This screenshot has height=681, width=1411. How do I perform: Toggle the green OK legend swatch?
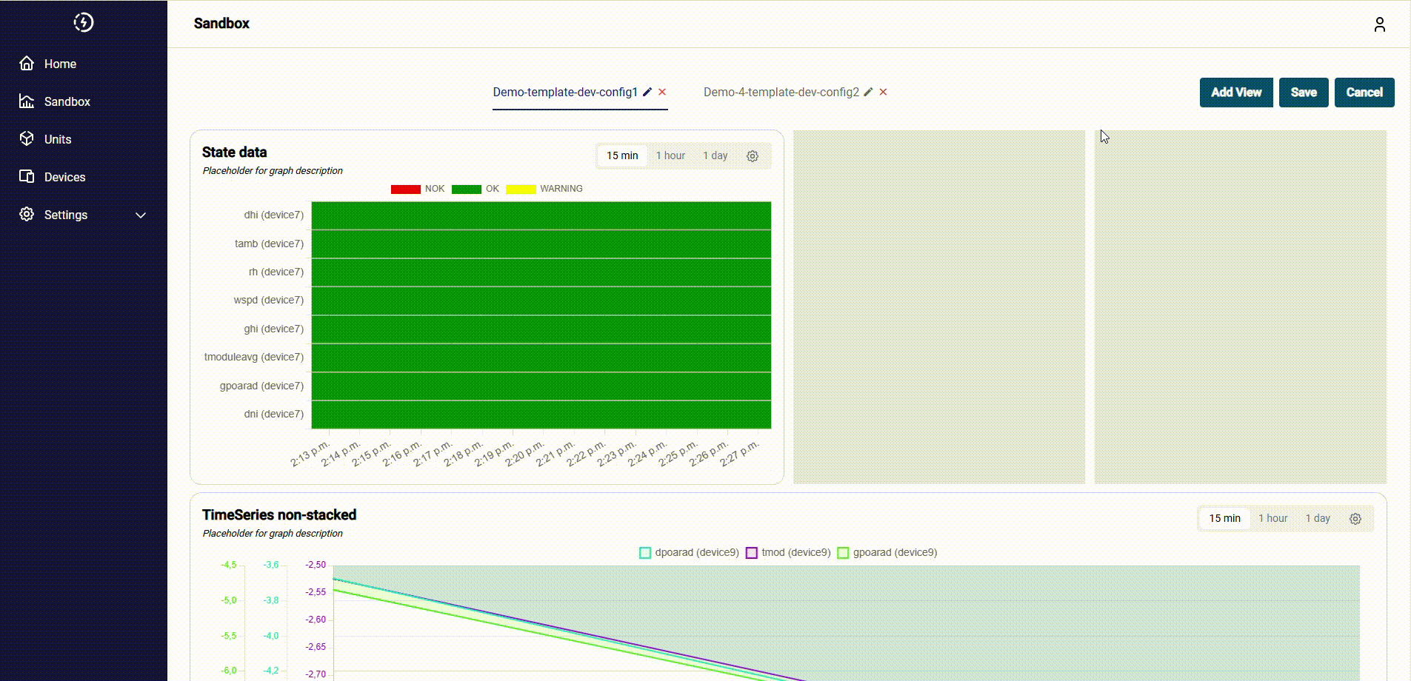pyautogui.click(x=467, y=189)
